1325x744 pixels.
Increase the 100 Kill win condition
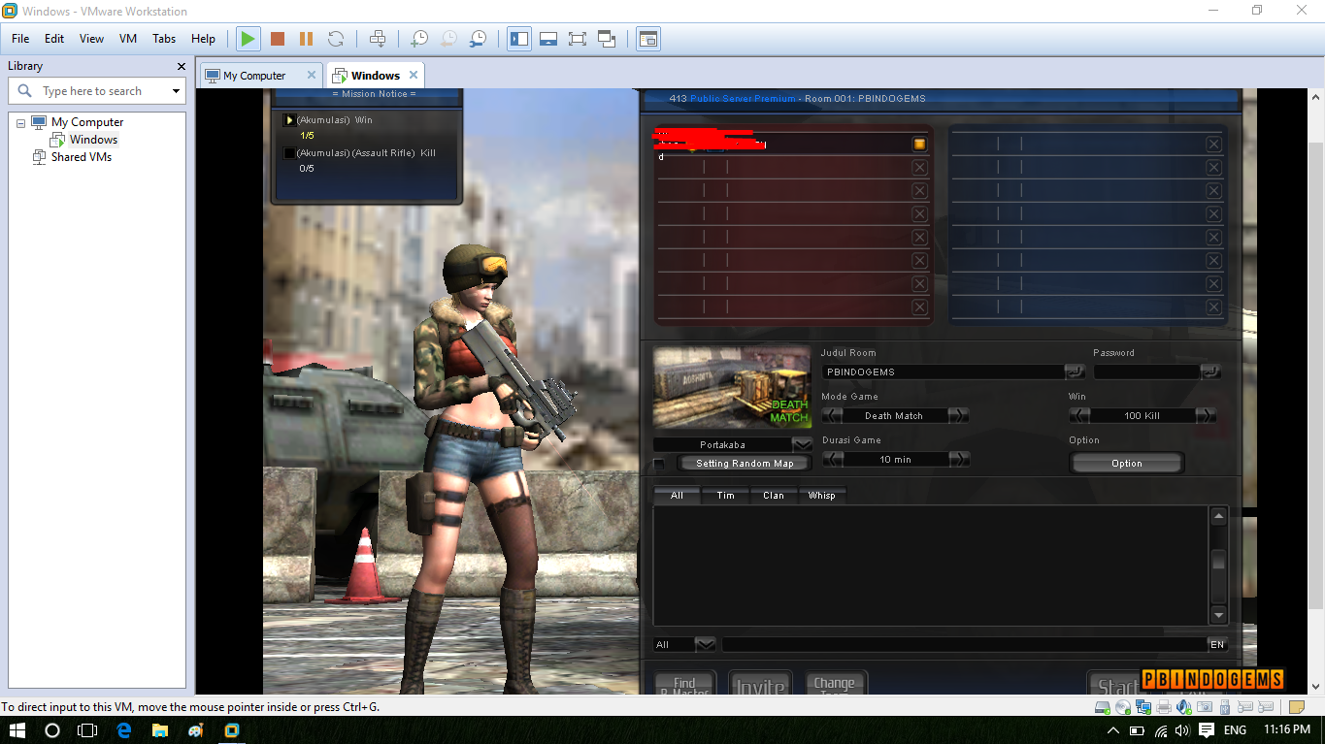[1206, 415]
